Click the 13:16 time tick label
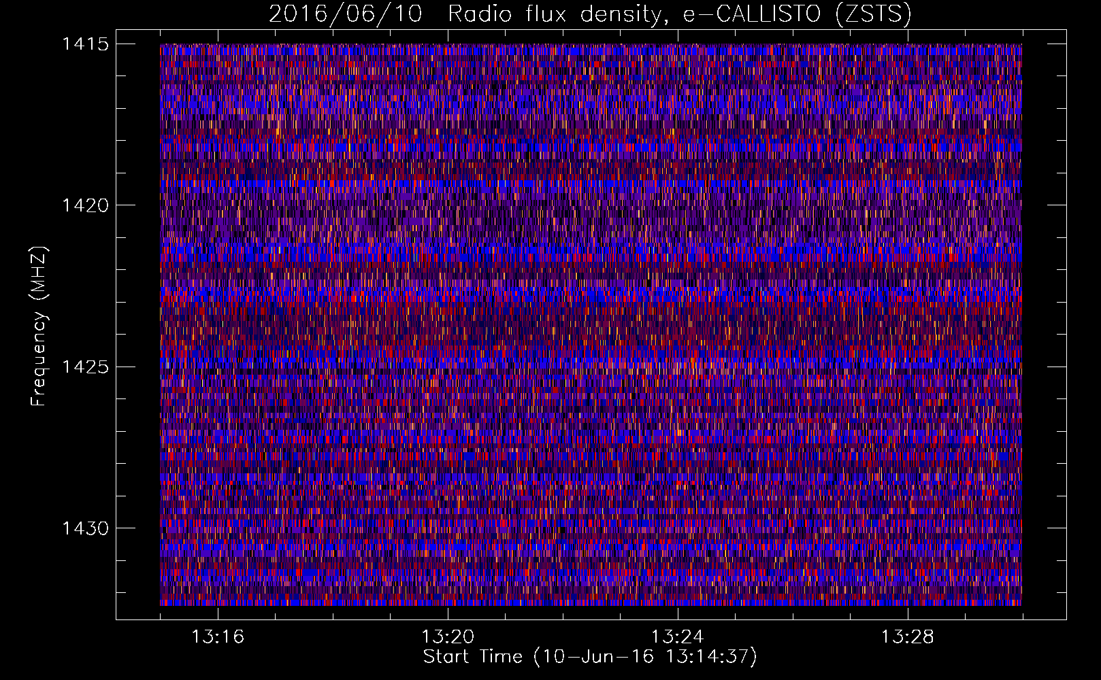The height and width of the screenshot is (680, 1101). pyautogui.click(x=218, y=637)
